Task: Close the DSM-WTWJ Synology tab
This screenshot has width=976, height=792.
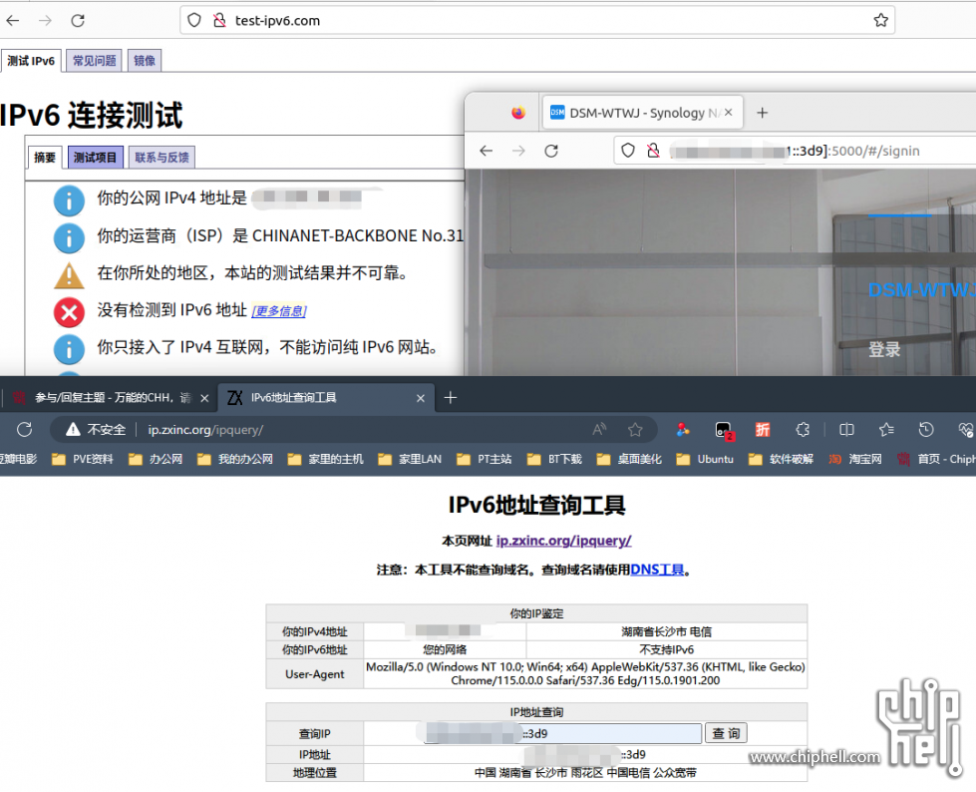Action: [729, 112]
